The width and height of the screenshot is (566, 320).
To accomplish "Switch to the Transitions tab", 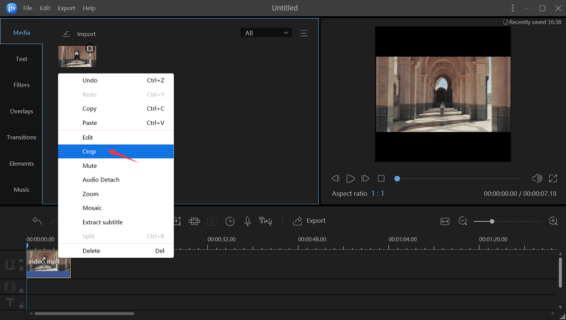I will [22, 137].
